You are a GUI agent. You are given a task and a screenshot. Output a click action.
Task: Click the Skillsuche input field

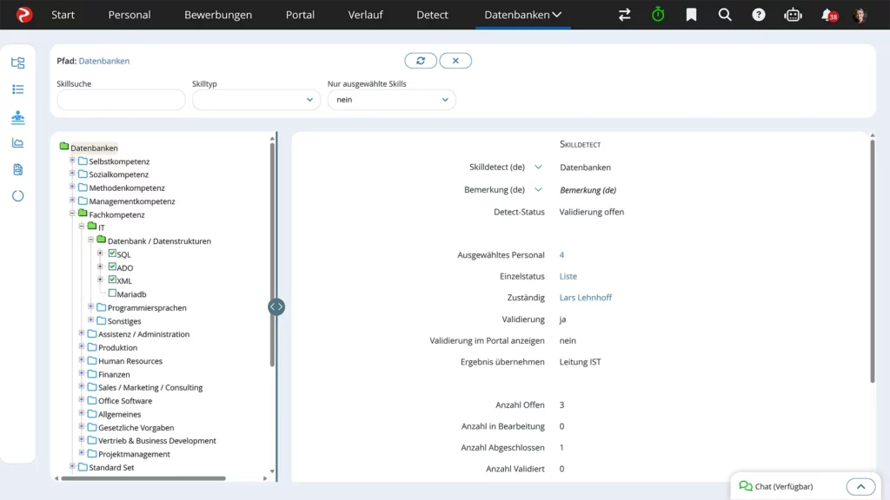[x=121, y=100]
